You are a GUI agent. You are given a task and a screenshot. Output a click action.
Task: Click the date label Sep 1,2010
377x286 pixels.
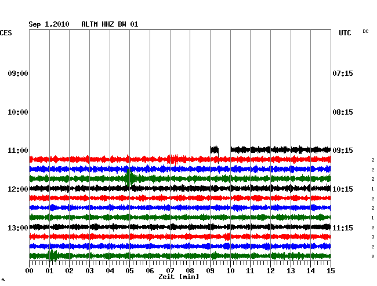click(x=49, y=24)
